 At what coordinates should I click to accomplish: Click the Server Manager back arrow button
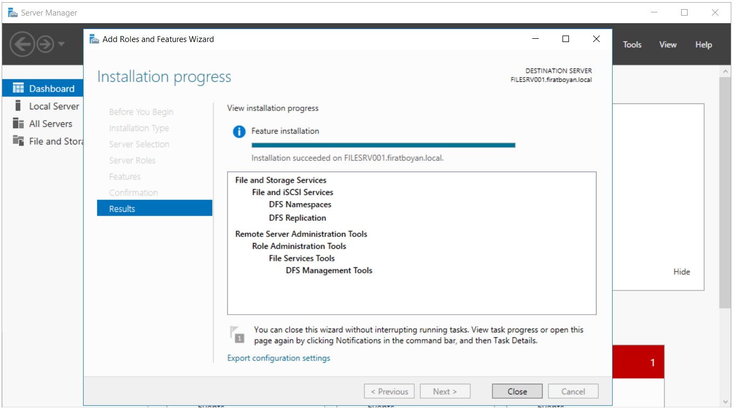point(23,44)
